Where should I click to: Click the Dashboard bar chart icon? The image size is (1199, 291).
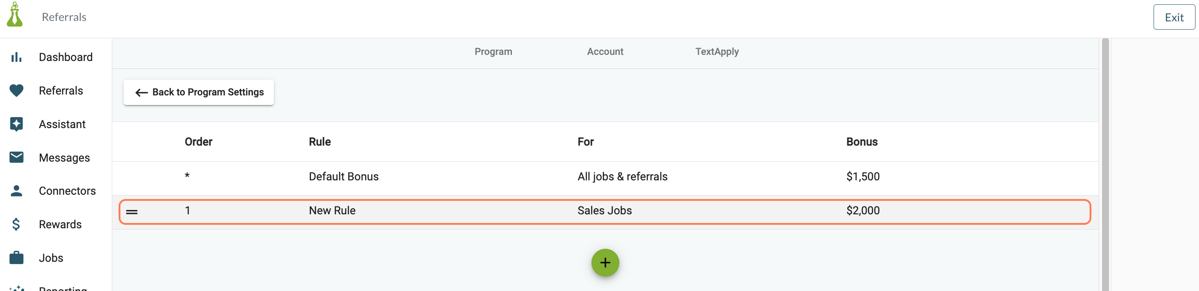(16, 57)
